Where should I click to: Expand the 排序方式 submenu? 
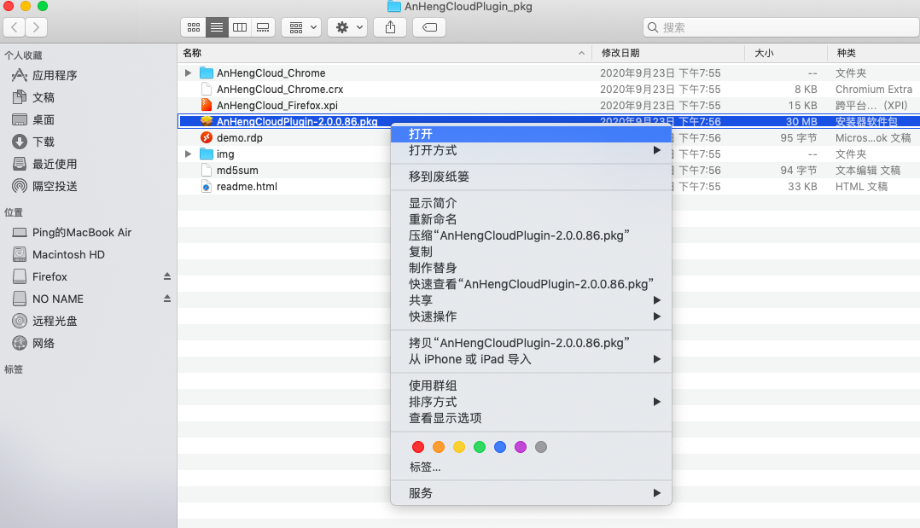pos(531,402)
